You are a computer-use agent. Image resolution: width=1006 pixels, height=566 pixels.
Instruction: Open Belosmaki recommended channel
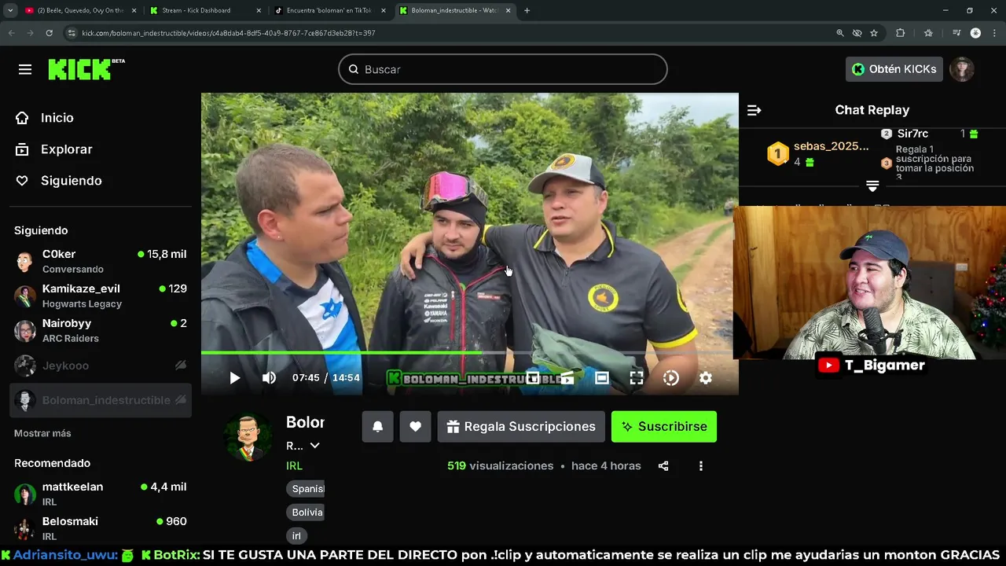click(x=101, y=528)
